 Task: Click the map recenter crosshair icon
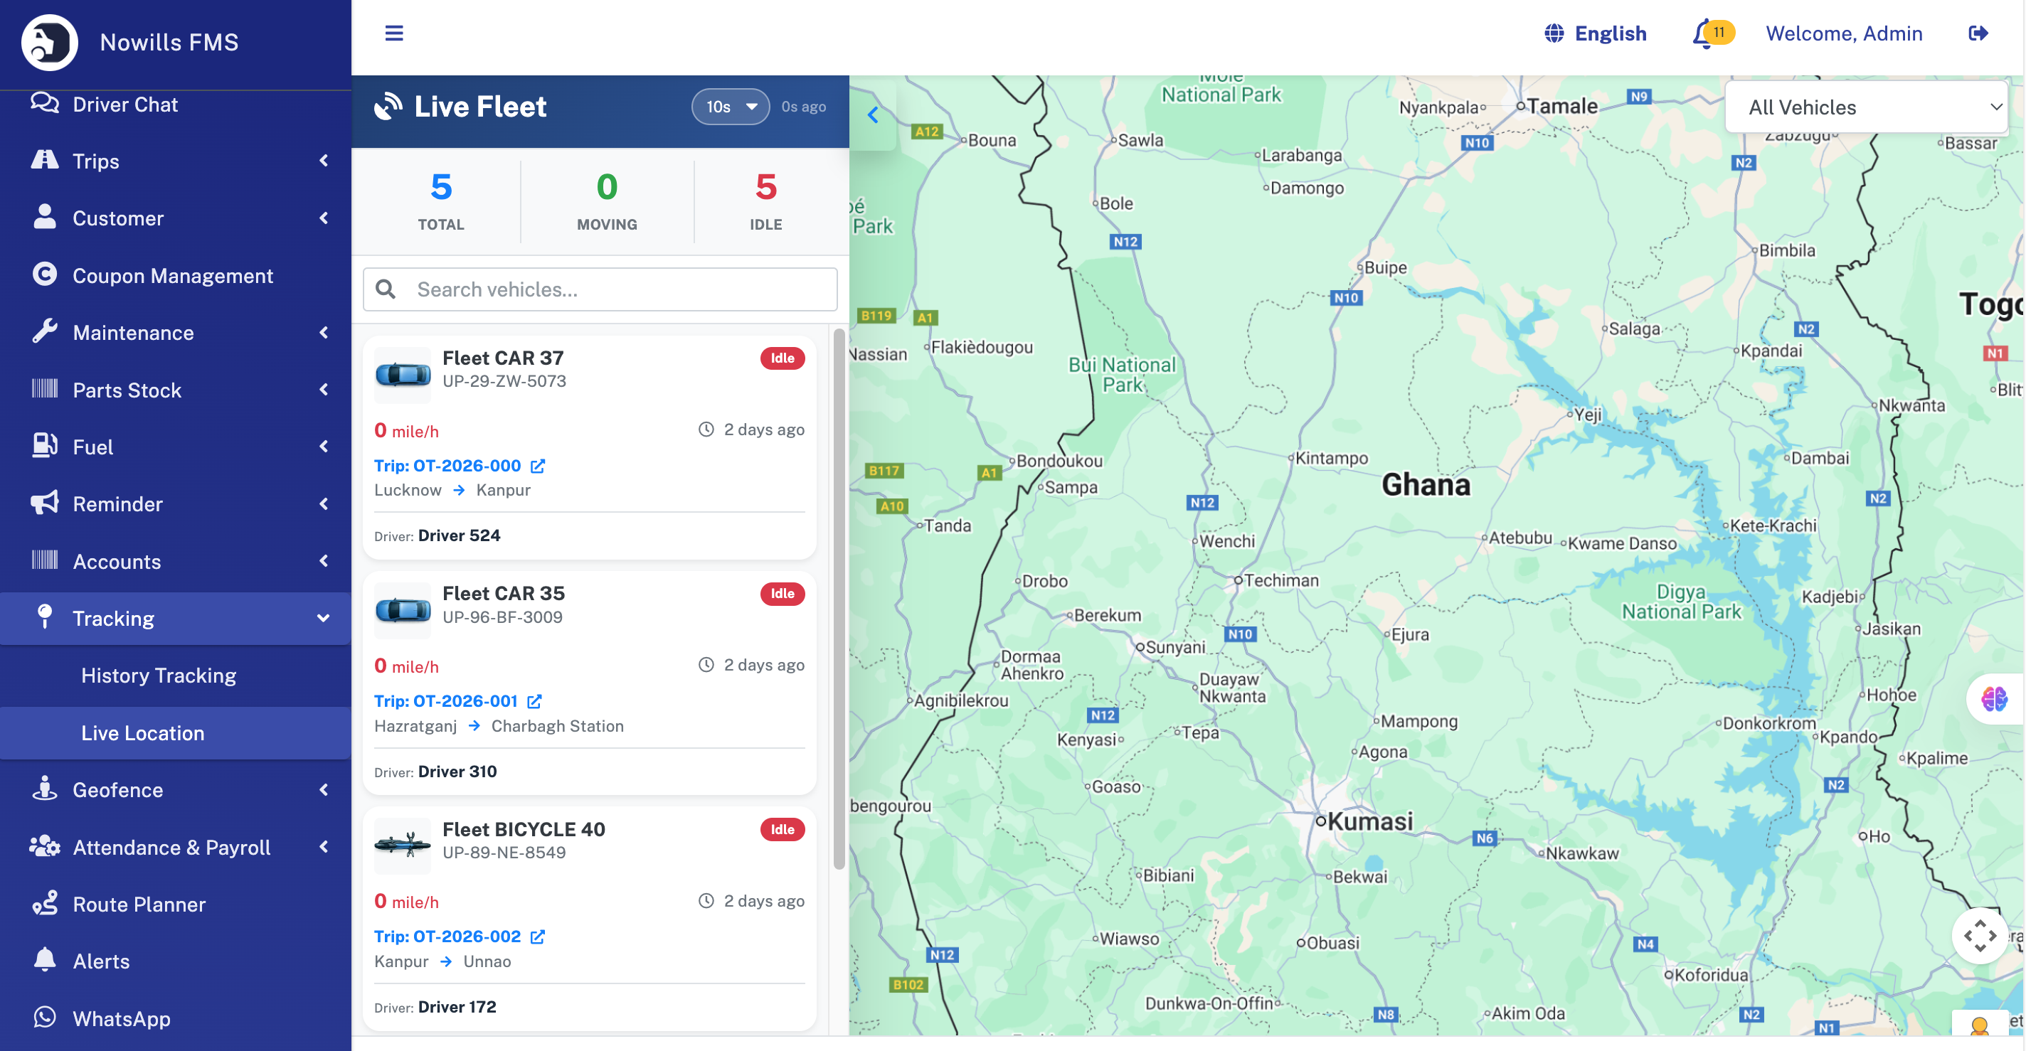1980,935
